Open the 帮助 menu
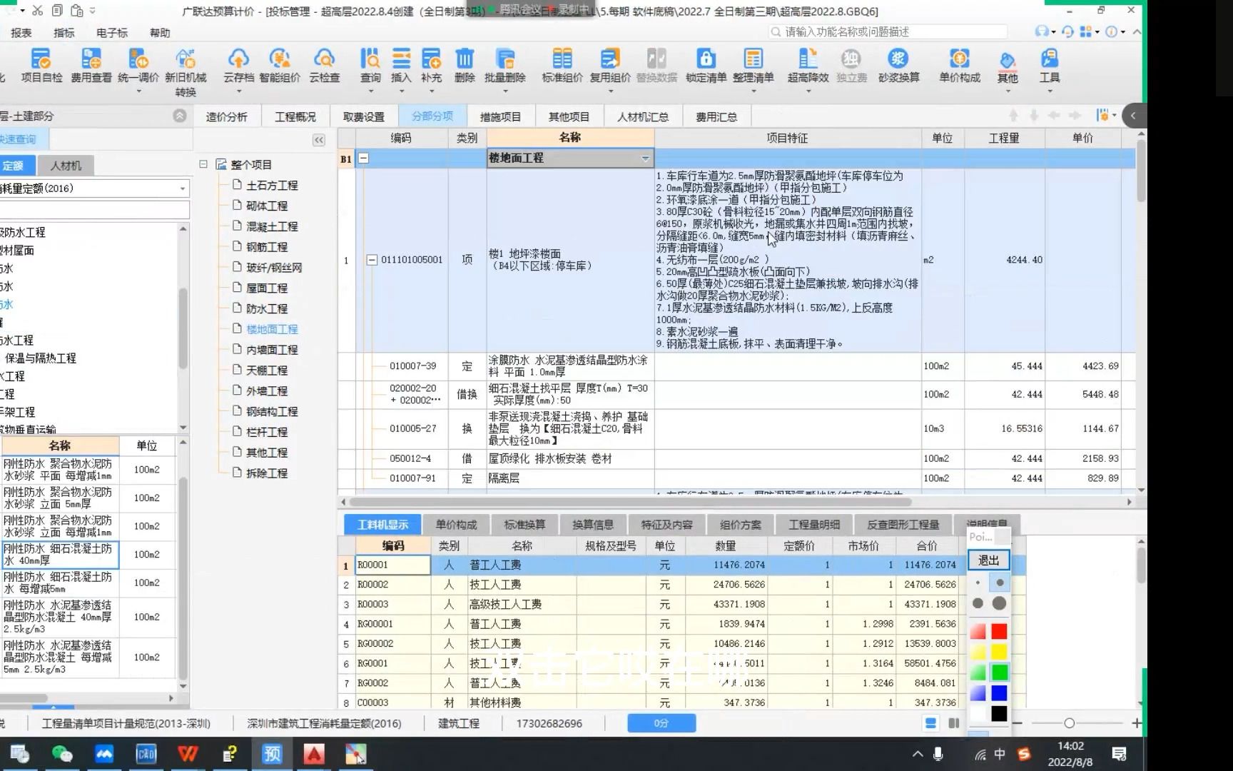This screenshot has height=771, width=1233. point(160,33)
